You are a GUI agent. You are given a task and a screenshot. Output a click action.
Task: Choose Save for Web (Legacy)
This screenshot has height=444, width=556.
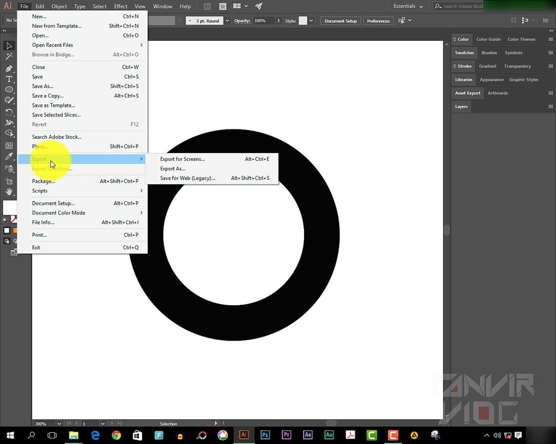pos(213,178)
